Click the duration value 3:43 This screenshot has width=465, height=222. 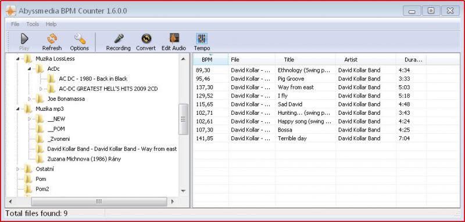405,113
